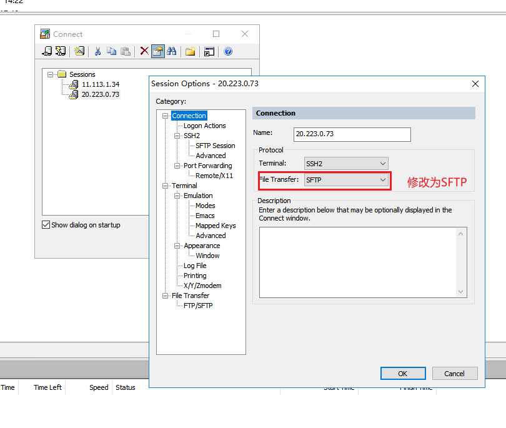Close the Session Options dialog
Viewport: 506px width, 428px height.
coord(475,84)
